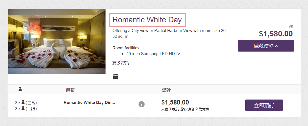Click the 價格 column header

tap(70, 90)
